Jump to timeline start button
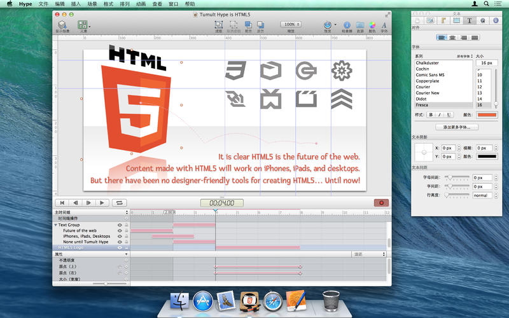 62,203
